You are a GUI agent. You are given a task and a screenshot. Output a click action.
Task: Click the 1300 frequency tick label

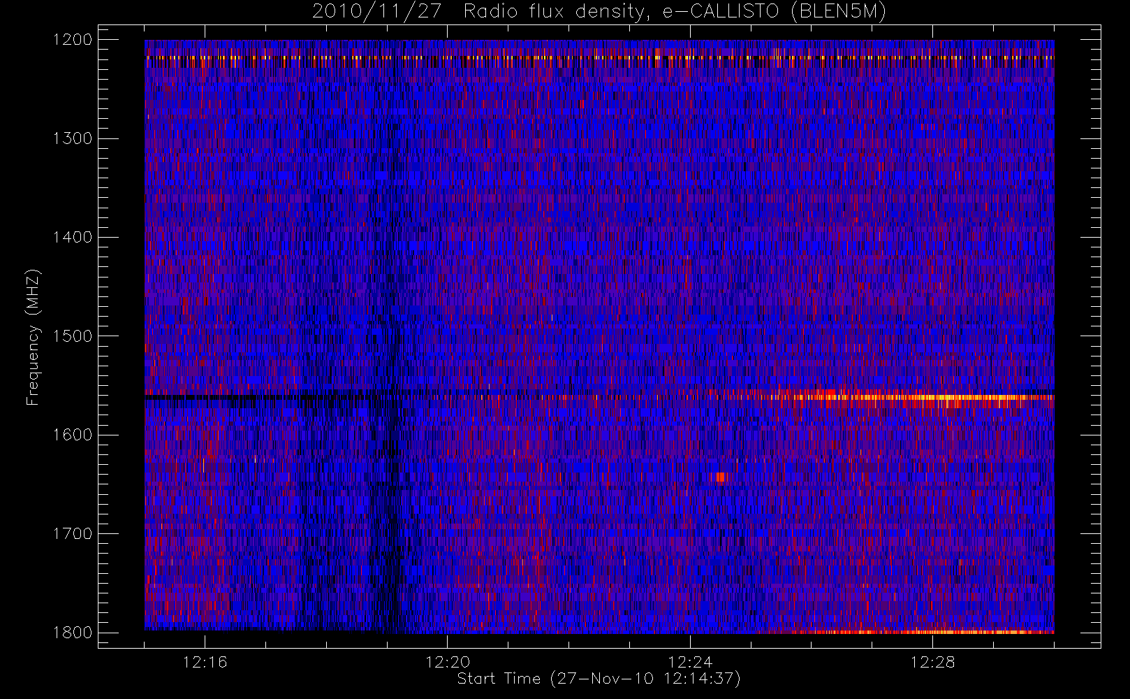pyautogui.click(x=73, y=138)
